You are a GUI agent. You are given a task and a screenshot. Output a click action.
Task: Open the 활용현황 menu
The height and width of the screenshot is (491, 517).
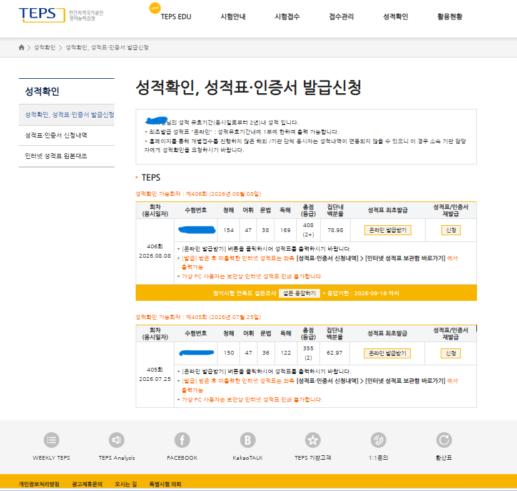coord(449,16)
